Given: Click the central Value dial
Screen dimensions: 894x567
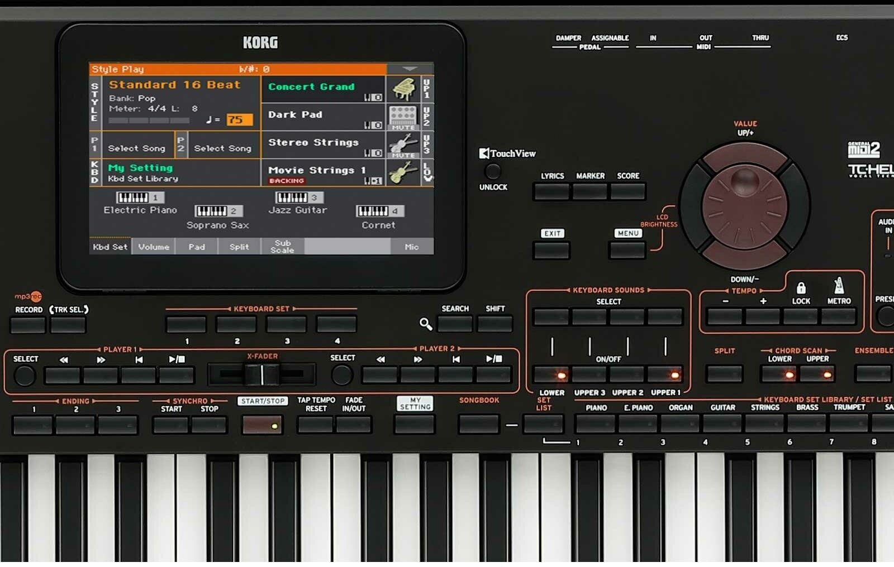Looking at the screenshot, I should pyautogui.click(x=744, y=206).
